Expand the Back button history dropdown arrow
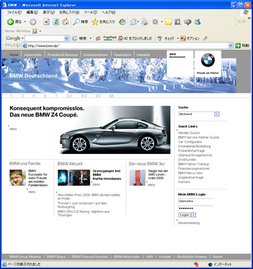This screenshot has width=253, height=269. (25, 22)
